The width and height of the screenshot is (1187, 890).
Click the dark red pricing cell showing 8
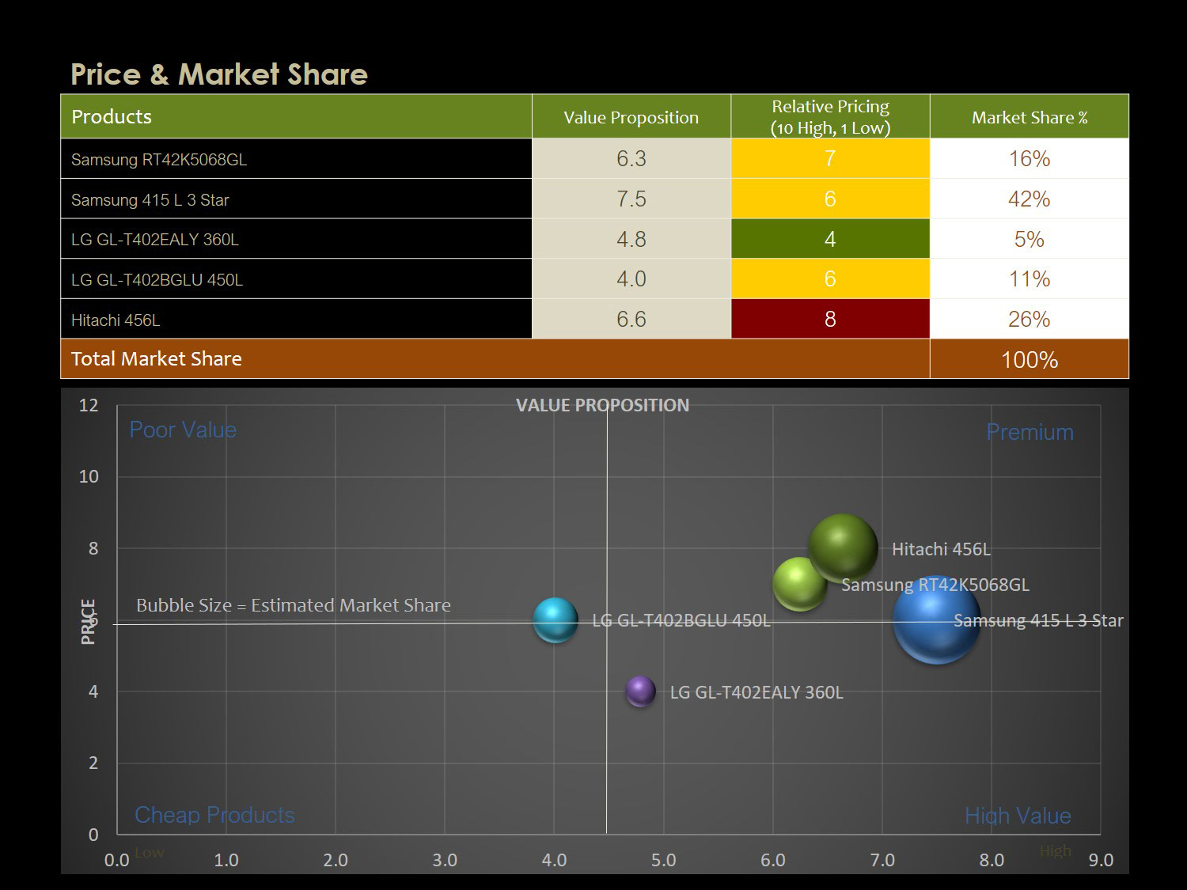(830, 319)
